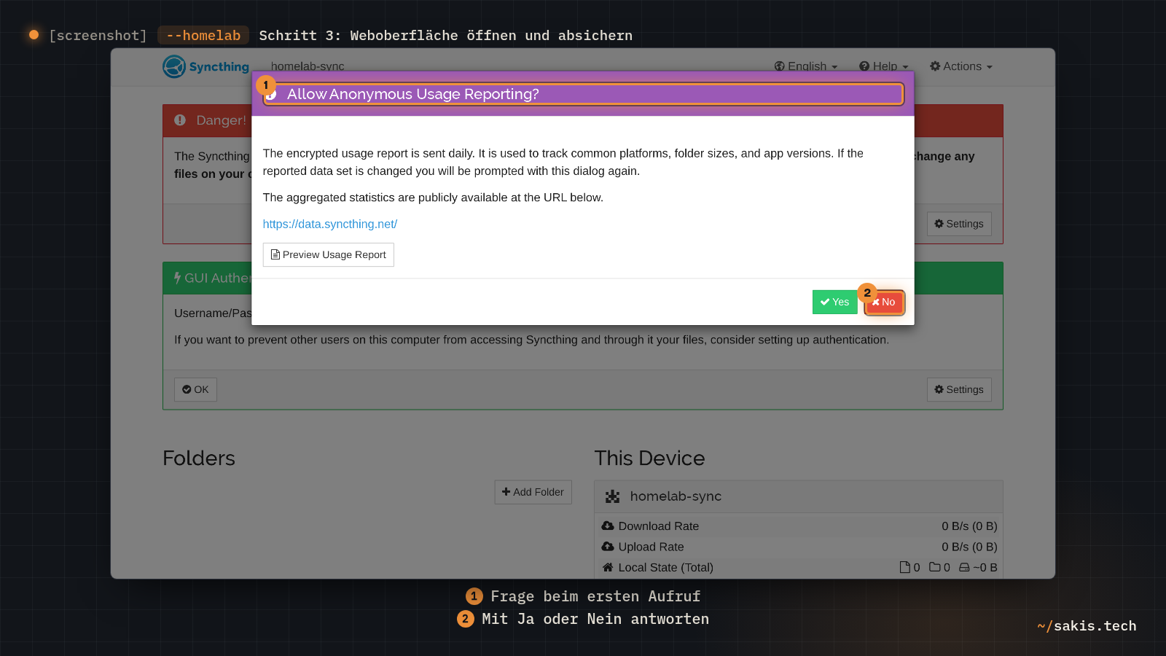Open the Help menu
The width and height of the screenshot is (1166, 656).
[884, 66]
